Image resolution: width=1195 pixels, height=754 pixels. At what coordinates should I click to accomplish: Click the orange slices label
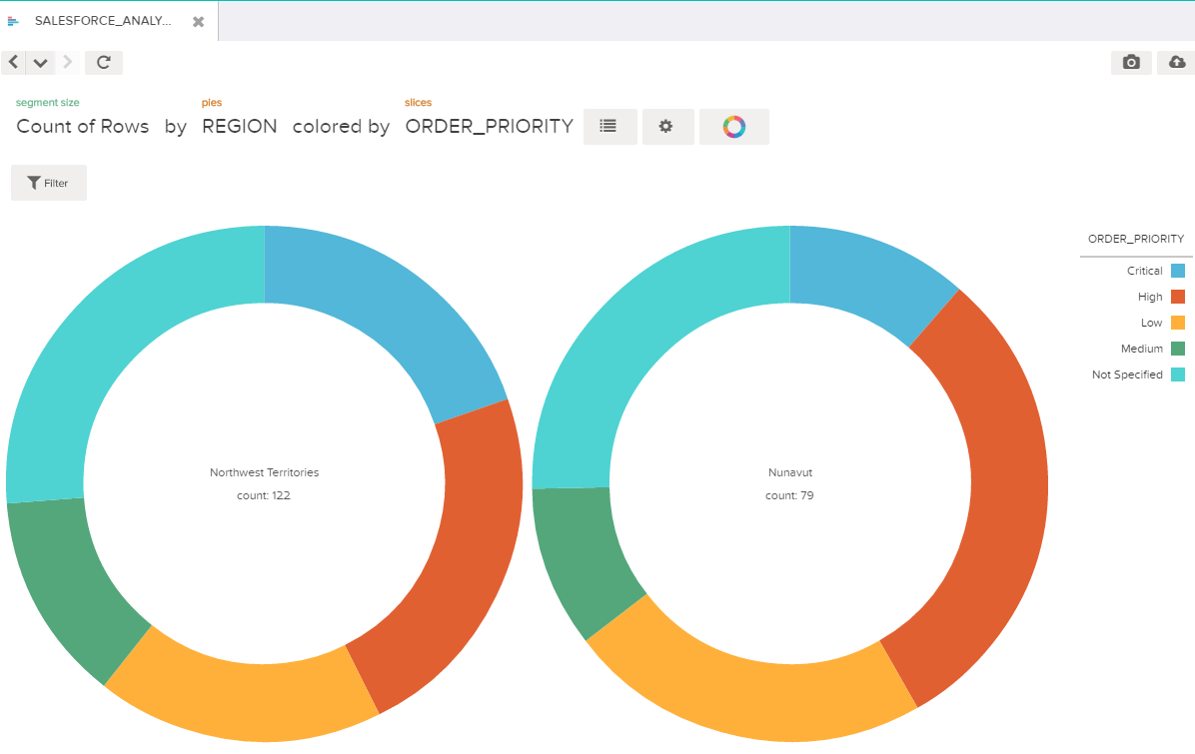[418, 102]
